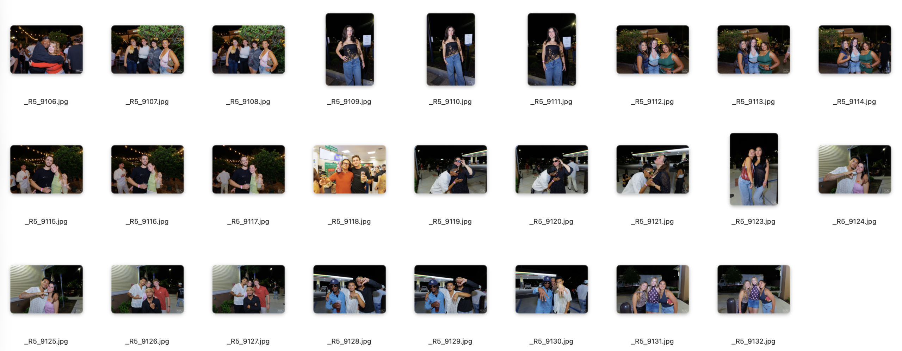This screenshot has height=351, width=902.
Task: Select the _R5_9108.jpg thumbnail
Action: pos(249,49)
